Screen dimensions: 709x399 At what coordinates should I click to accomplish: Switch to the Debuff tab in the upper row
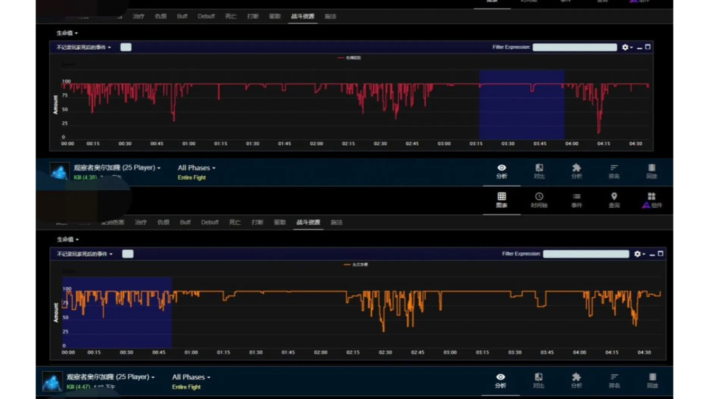[206, 16]
